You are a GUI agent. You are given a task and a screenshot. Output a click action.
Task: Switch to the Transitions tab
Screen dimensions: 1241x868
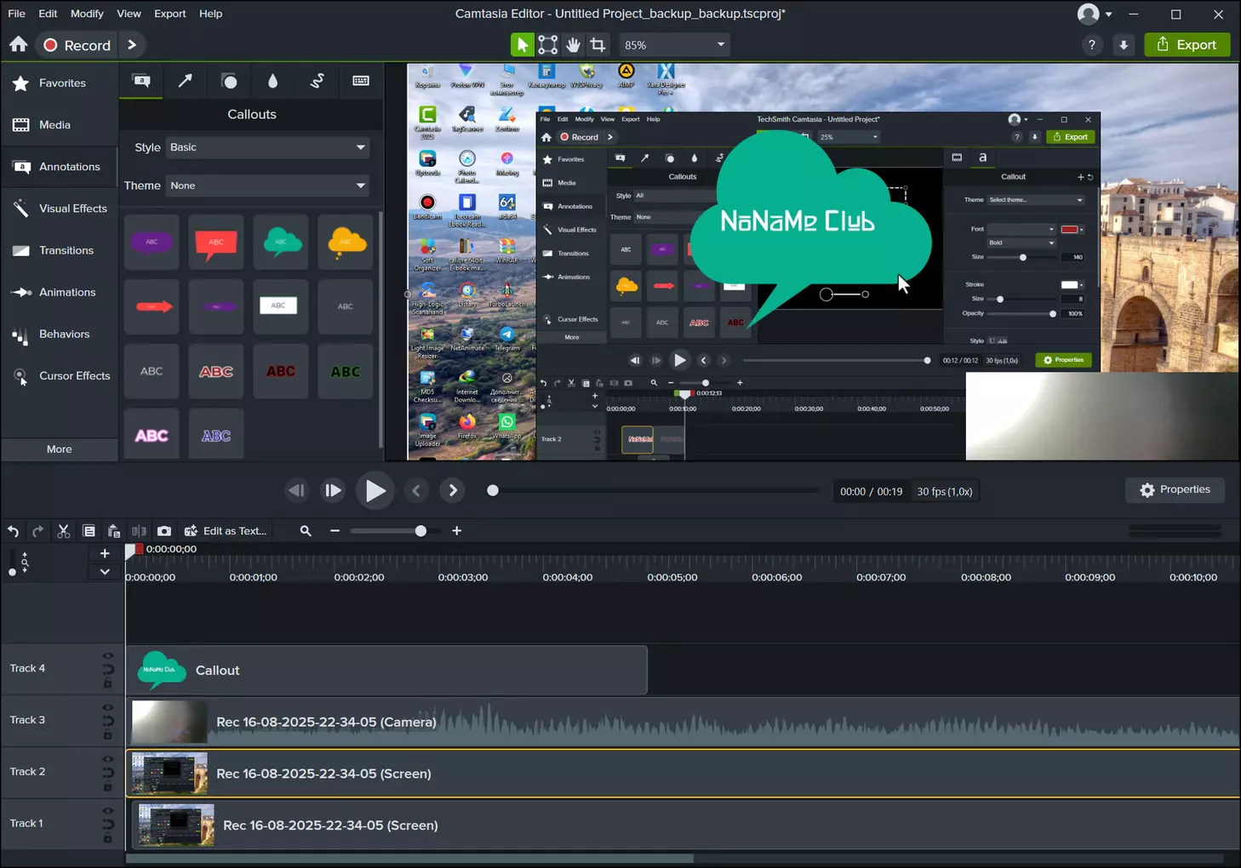[60, 250]
